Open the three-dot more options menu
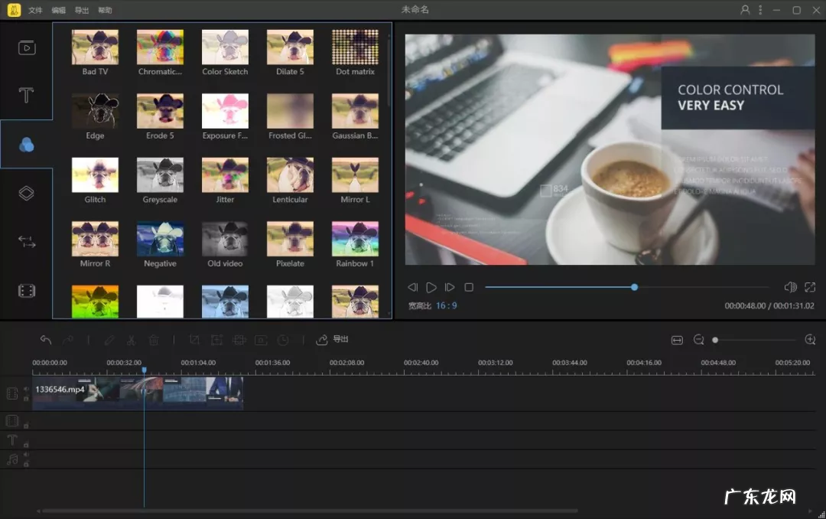Image resolution: width=826 pixels, height=519 pixels. pyautogui.click(x=760, y=10)
